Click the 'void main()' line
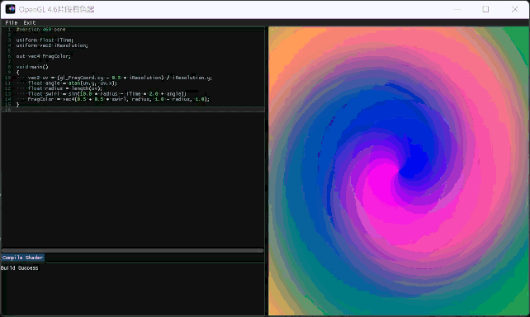This screenshot has width=530, height=317. pos(32,67)
